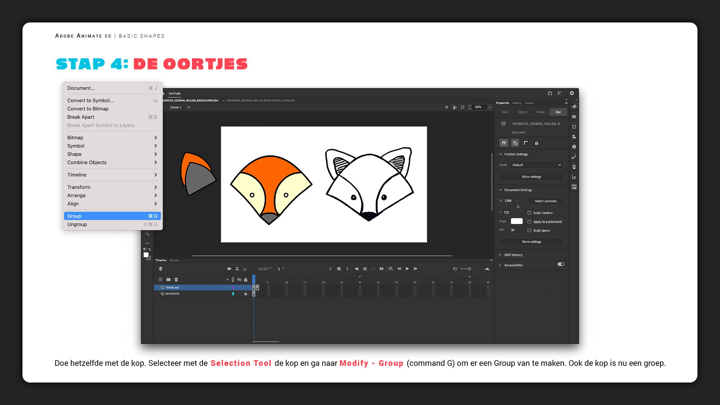The width and height of the screenshot is (720, 405).
Task: Toggle the loop playback icon
Action: [x=390, y=269]
